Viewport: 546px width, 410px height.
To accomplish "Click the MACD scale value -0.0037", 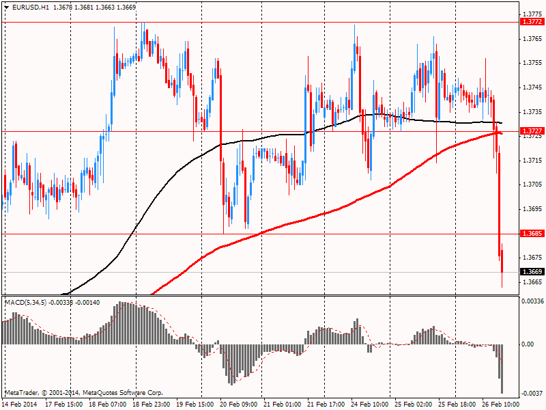I will pos(532,394).
